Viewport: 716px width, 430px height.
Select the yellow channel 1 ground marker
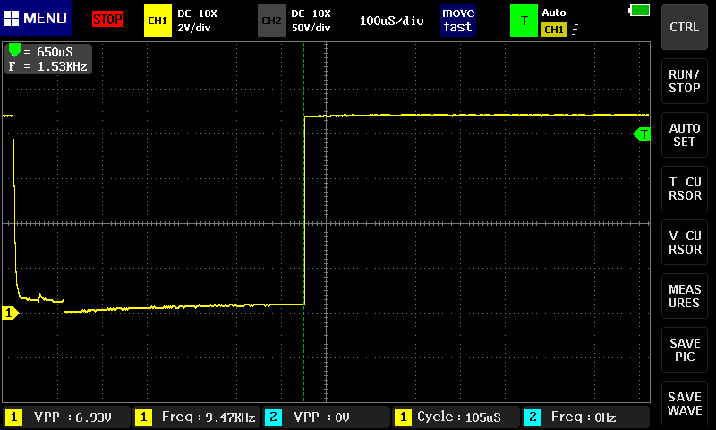click(10, 313)
